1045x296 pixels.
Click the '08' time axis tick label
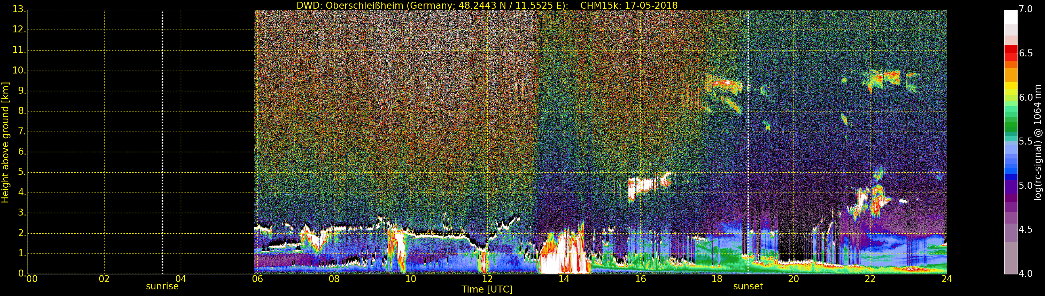(x=334, y=279)
